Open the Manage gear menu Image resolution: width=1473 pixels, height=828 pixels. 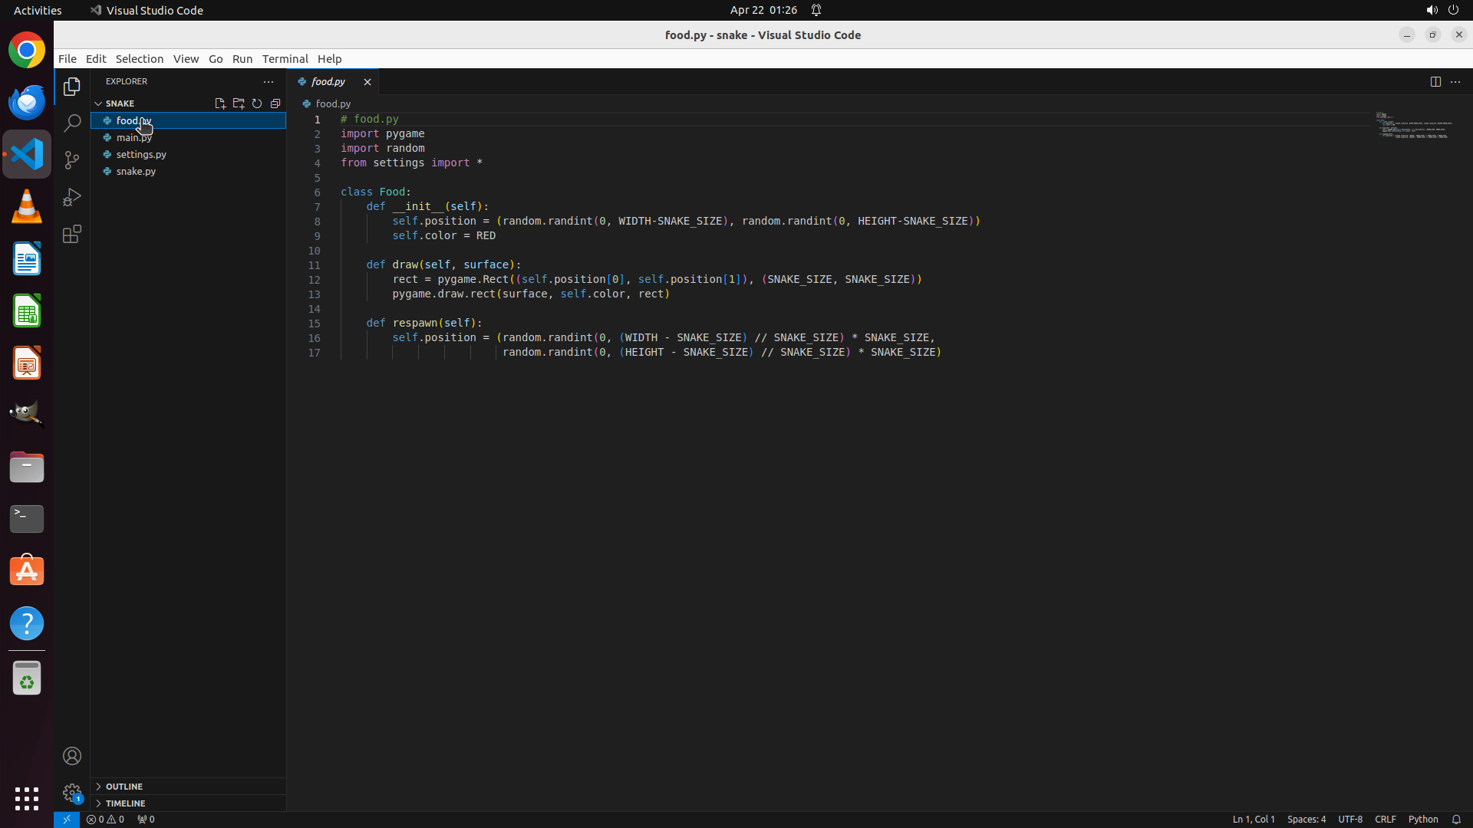click(72, 792)
